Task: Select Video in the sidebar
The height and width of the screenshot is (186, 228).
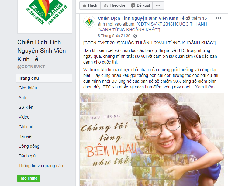Action: (24, 117)
